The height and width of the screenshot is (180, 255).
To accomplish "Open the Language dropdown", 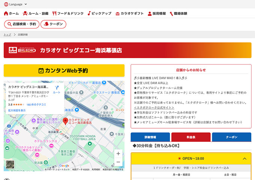I will tap(15, 4).
